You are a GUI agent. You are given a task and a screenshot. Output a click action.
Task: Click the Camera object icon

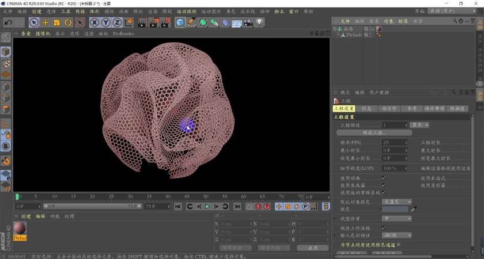click(248, 22)
